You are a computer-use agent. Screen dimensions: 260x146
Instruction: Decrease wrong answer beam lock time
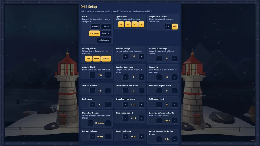tap(159, 139)
